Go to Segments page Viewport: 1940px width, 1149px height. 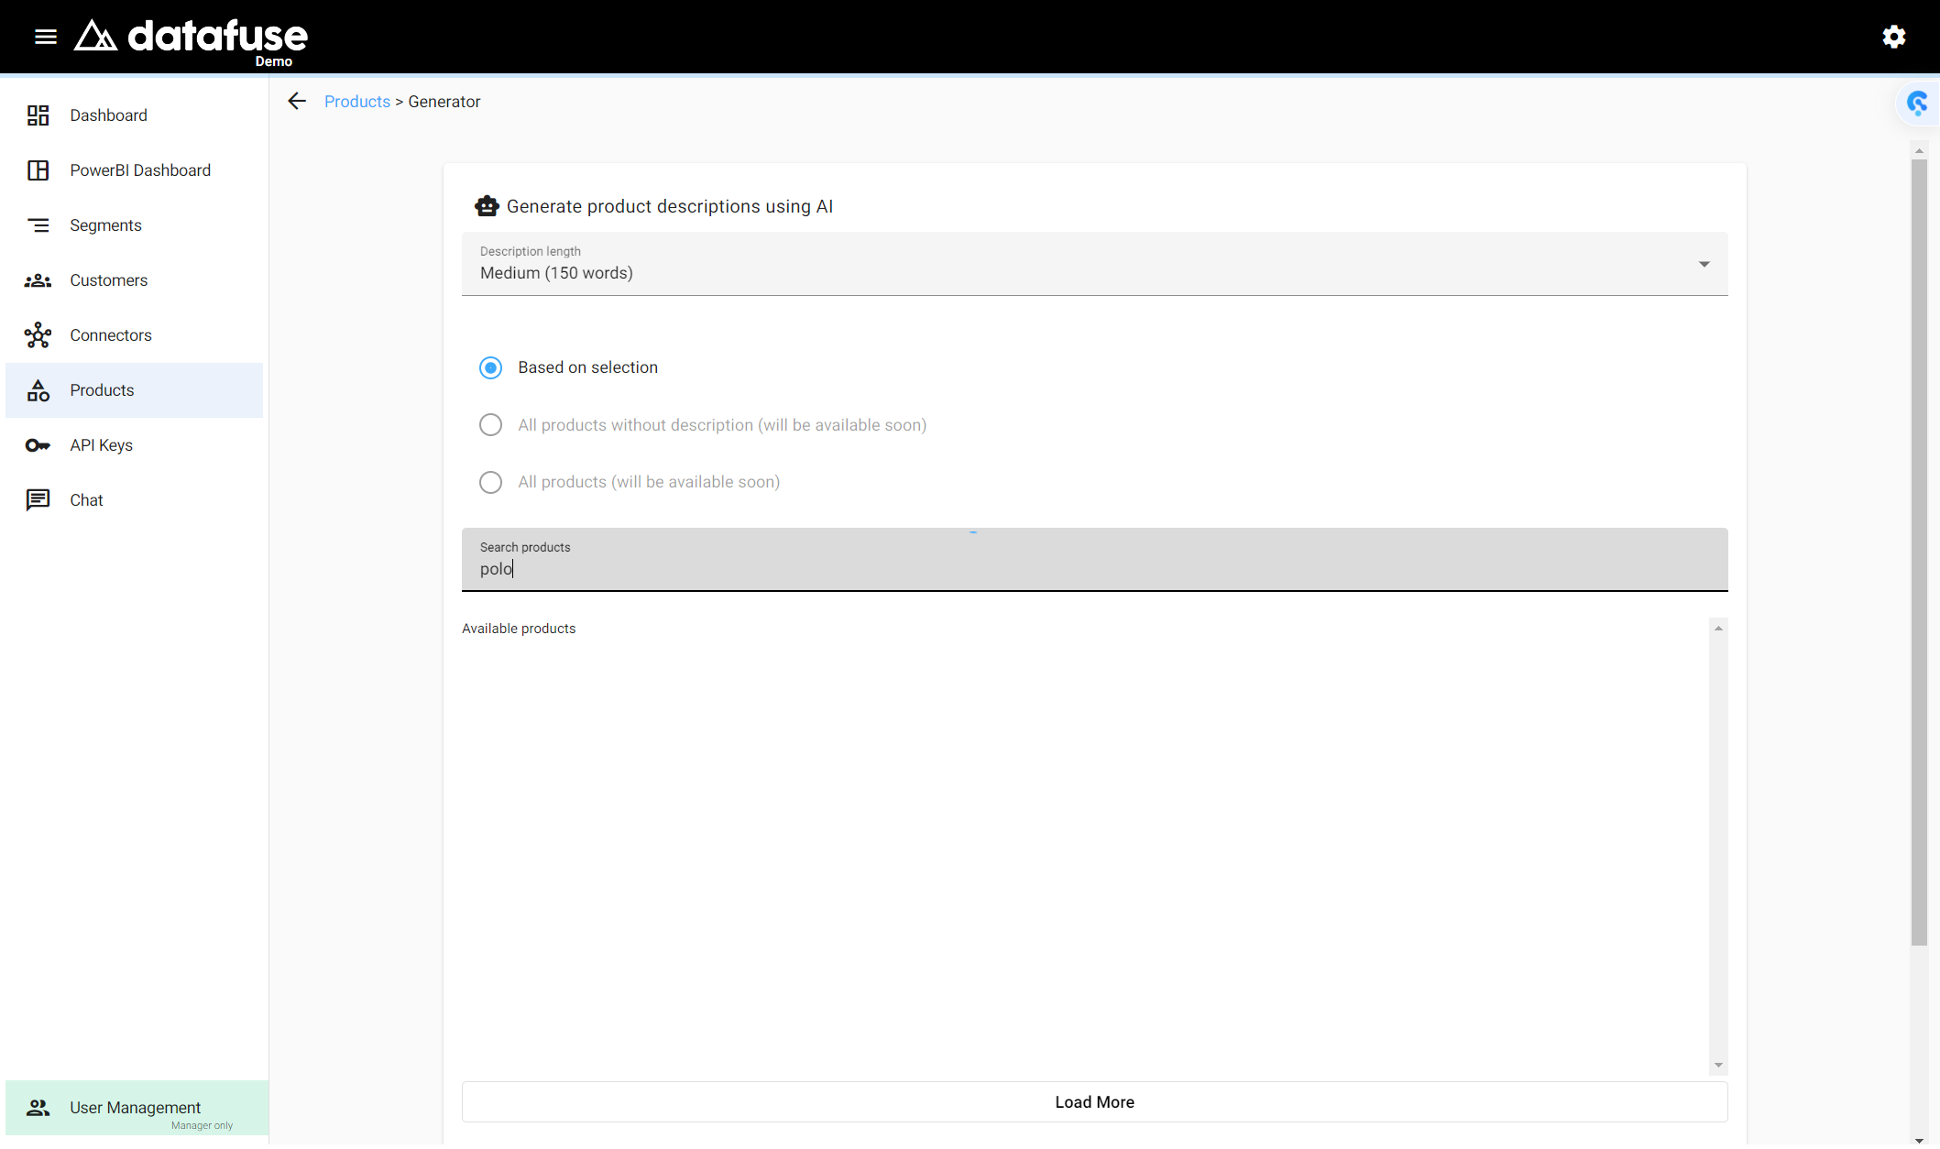pos(135,225)
